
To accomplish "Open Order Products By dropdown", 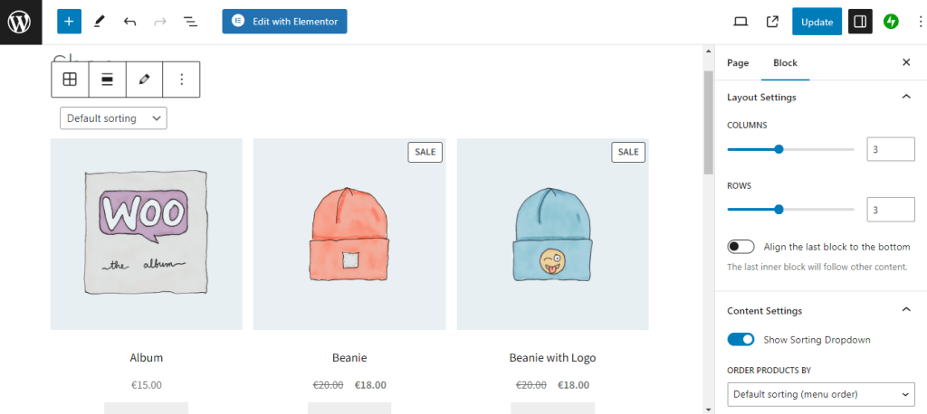I will (820, 394).
